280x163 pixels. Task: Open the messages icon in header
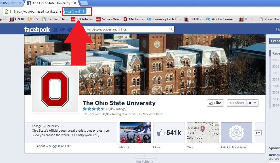pyautogui.click(x=62, y=29)
